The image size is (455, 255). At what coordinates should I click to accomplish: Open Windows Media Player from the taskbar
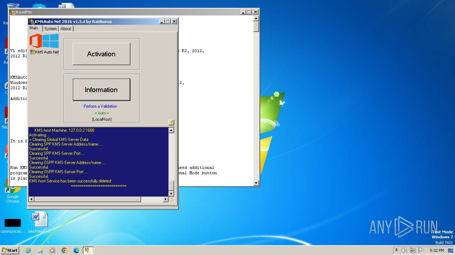tap(52, 250)
